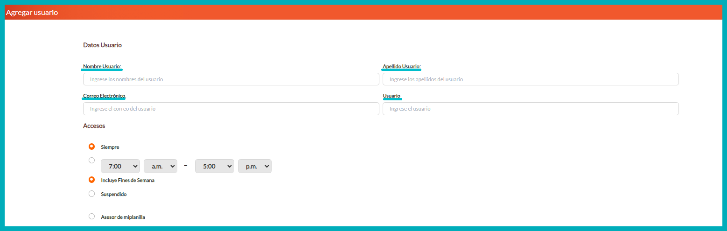This screenshot has width=727, height=231.
Task: Select the Usuario text field
Action: pyautogui.click(x=531, y=109)
